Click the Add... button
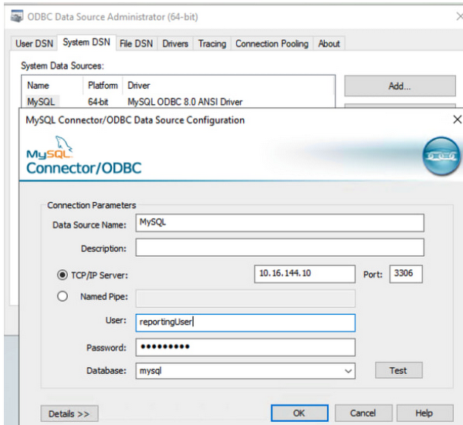Screen dimensions: 463x425 tap(400, 86)
